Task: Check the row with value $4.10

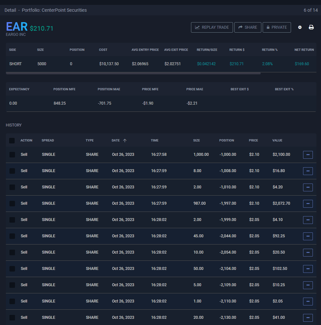Action: coord(12,220)
